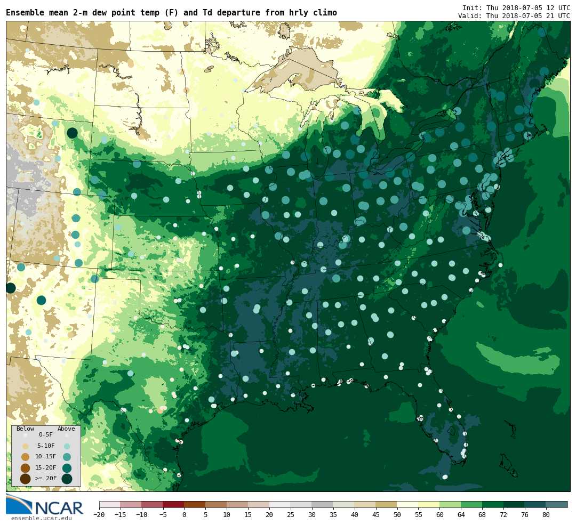Screen dimensions: 576x525
Task: Click the 'Below' legend heading
Action: tap(26, 429)
